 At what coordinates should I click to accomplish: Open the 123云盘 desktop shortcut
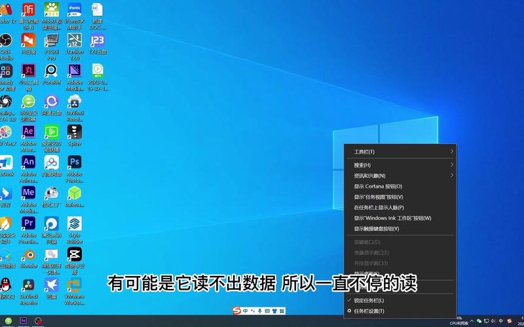tap(97, 43)
